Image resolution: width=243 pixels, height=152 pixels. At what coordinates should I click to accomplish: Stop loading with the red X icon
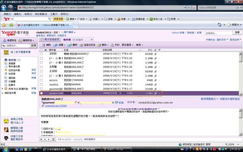(x=194, y=8)
